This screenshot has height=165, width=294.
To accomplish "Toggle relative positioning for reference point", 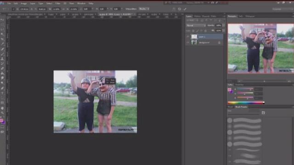I will (32, 9).
